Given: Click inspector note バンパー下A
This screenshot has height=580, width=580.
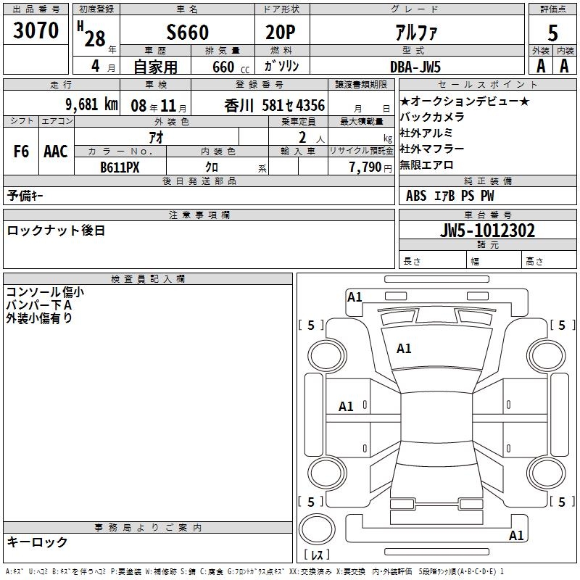Looking at the screenshot, I should [x=39, y=305].
